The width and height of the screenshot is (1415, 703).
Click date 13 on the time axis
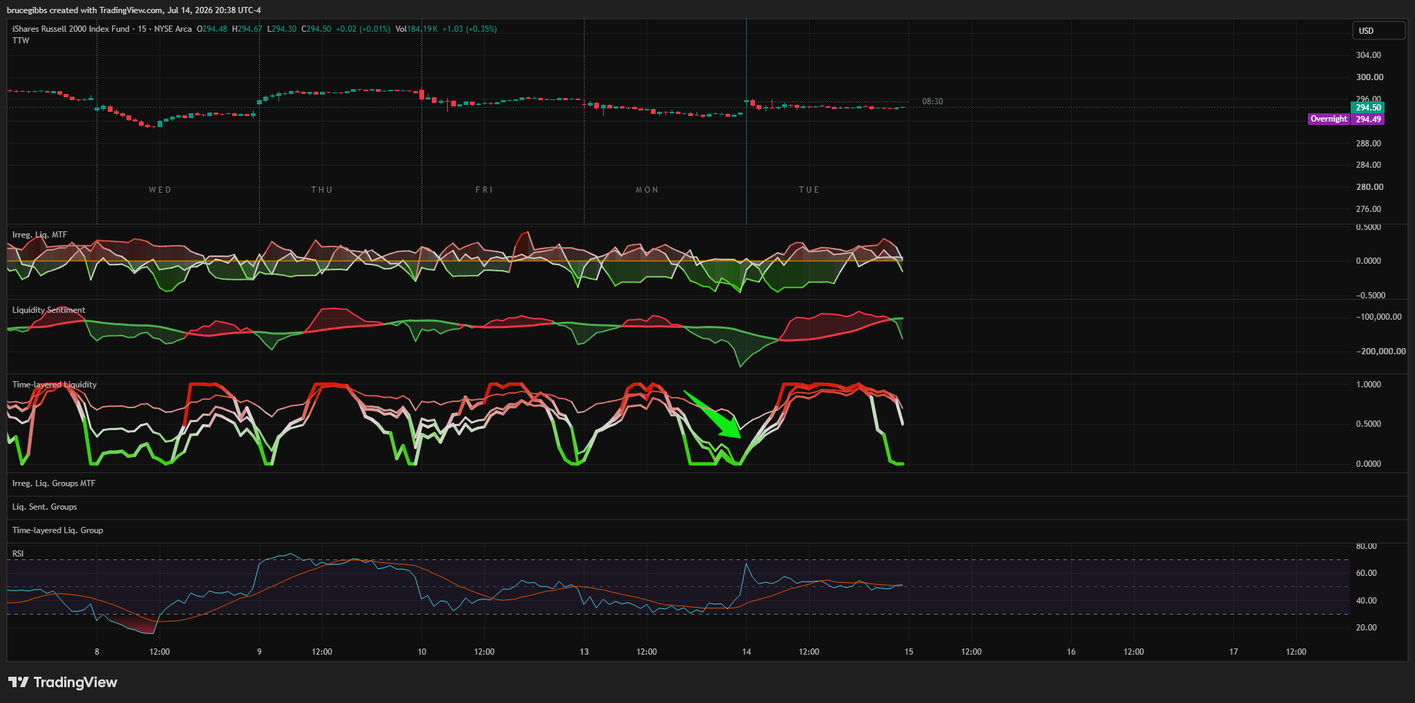pyautogui.click(x=585, y=652)
